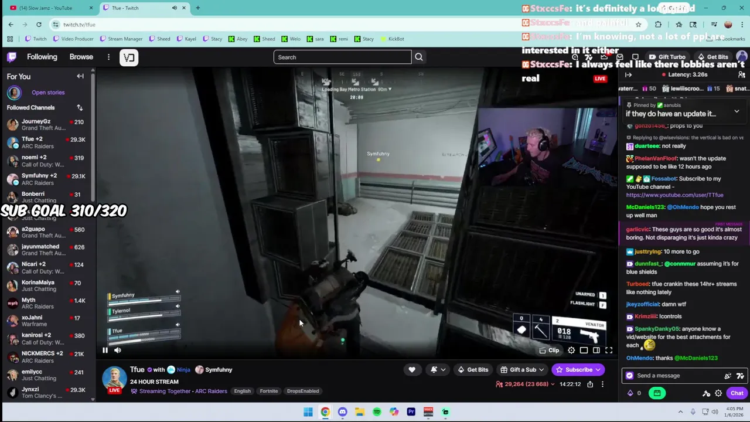750x422 pixels.
Task: Open Premiere Pro from the taskbar
Action: 411,412
